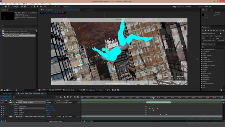Viewport: 225px width, 127px height.
Task: Select the Hand tool in toolbar
Action: (x=6, y=6)
